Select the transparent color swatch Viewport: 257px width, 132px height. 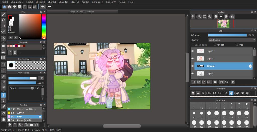click(11, 23)
